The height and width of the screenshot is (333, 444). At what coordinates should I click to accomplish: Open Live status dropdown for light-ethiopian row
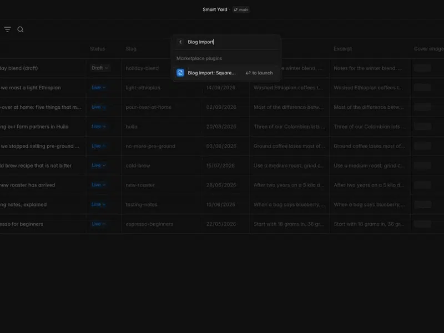(99, 88)
